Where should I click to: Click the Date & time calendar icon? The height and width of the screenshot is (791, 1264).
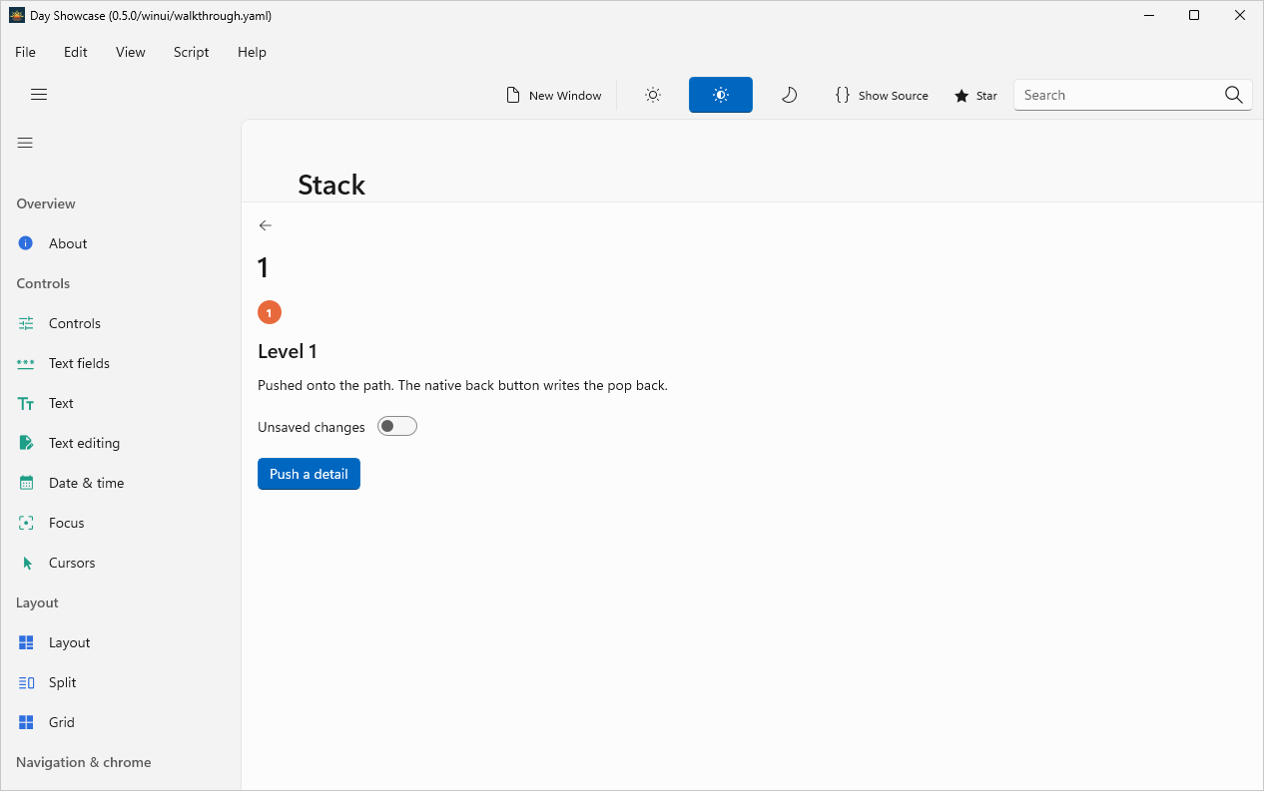pos(26,483)
